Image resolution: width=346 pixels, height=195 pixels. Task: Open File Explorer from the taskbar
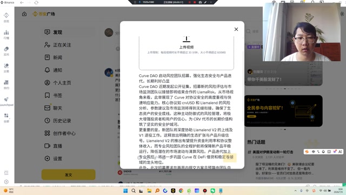149,191
